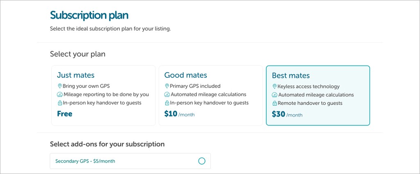Click the $30 /month price label
Screen dimensions: 420x174
[287, 115]
